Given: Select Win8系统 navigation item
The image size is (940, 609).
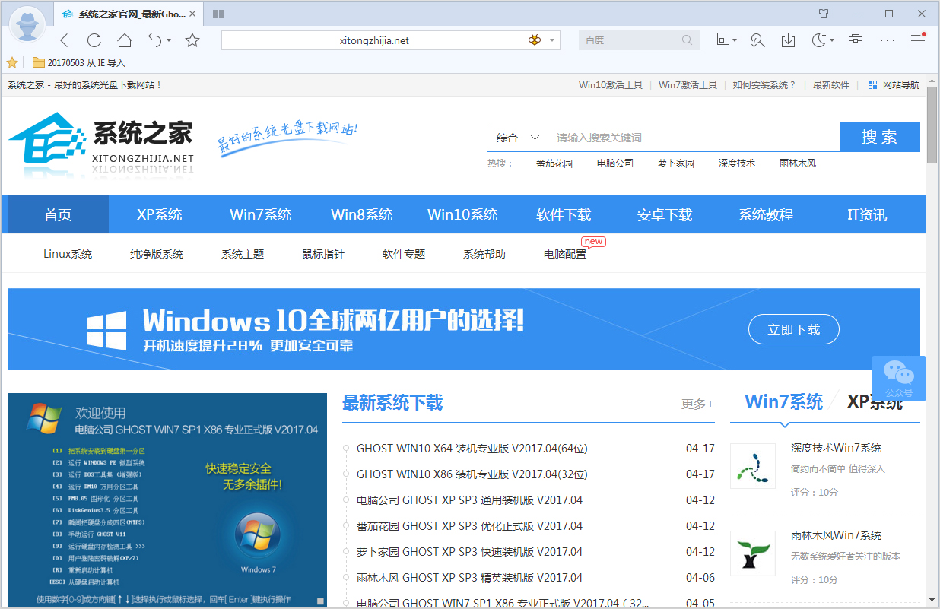Looking at the screenshot, I should click(362, 214).
